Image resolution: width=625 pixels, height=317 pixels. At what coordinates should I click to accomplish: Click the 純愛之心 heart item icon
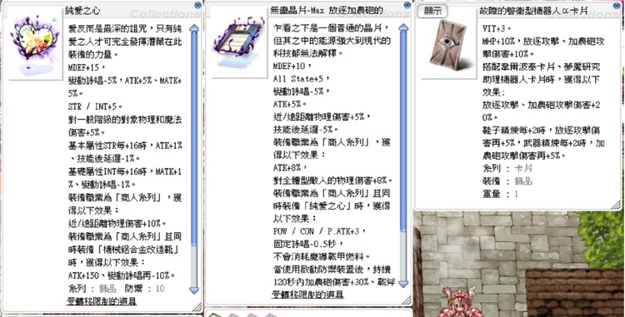point(35,42)
